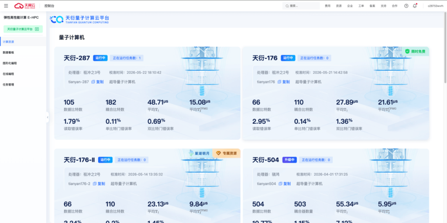Image resolution: width=447 pixels, height=223 pixels.
Task: Copy the tianyan176 identifier using copy icon
Action: click(x=279, y=82)
